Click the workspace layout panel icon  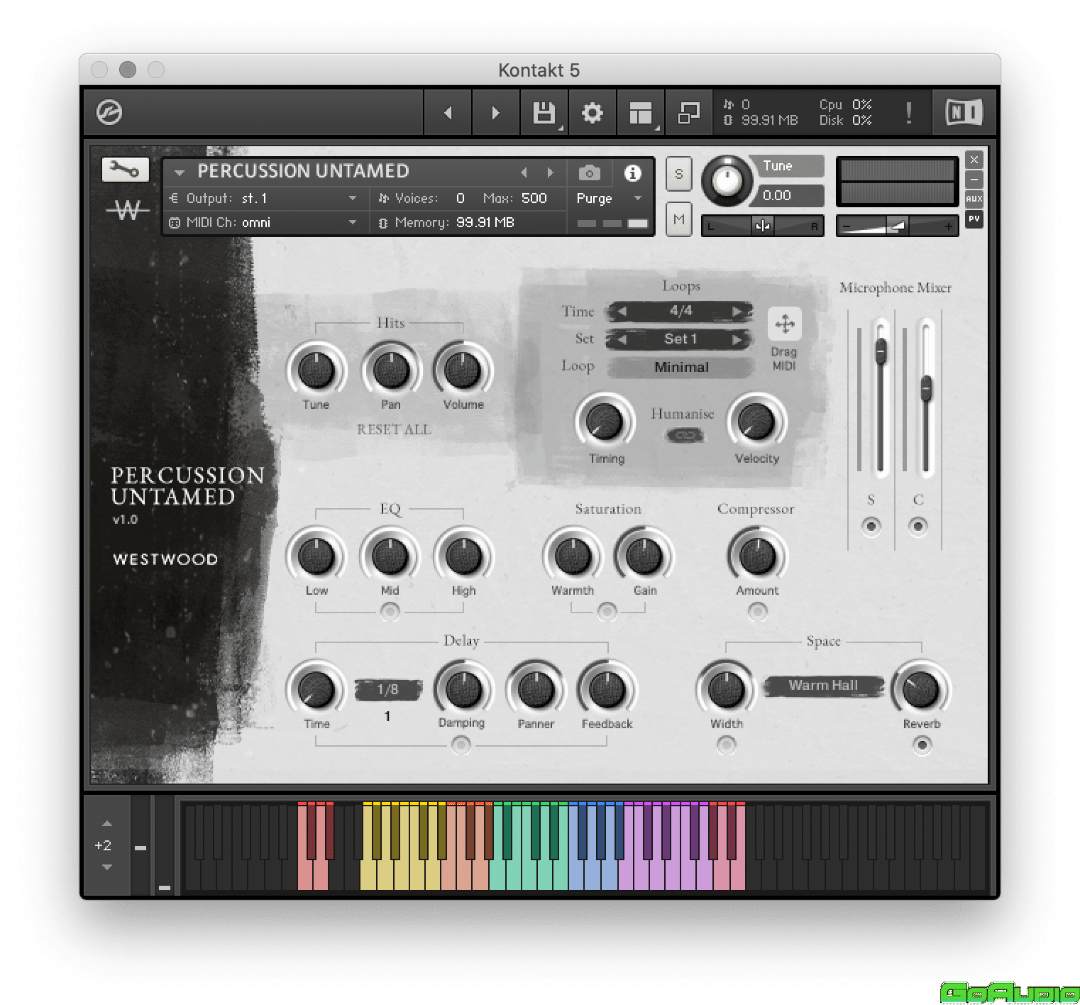coord(640,113)
